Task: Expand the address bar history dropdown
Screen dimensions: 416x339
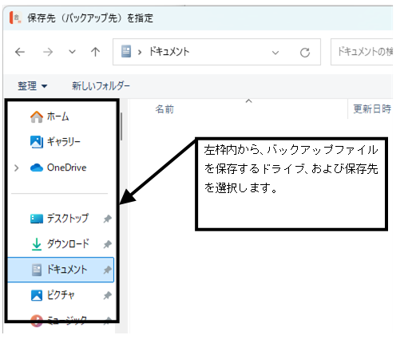Action: [275, 53]
